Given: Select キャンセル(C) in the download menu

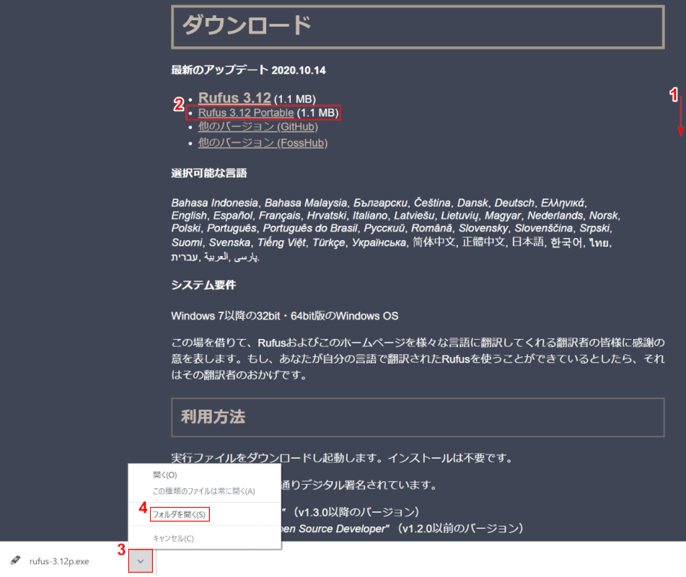Looking at the screenshot, I should click(173, 539).
